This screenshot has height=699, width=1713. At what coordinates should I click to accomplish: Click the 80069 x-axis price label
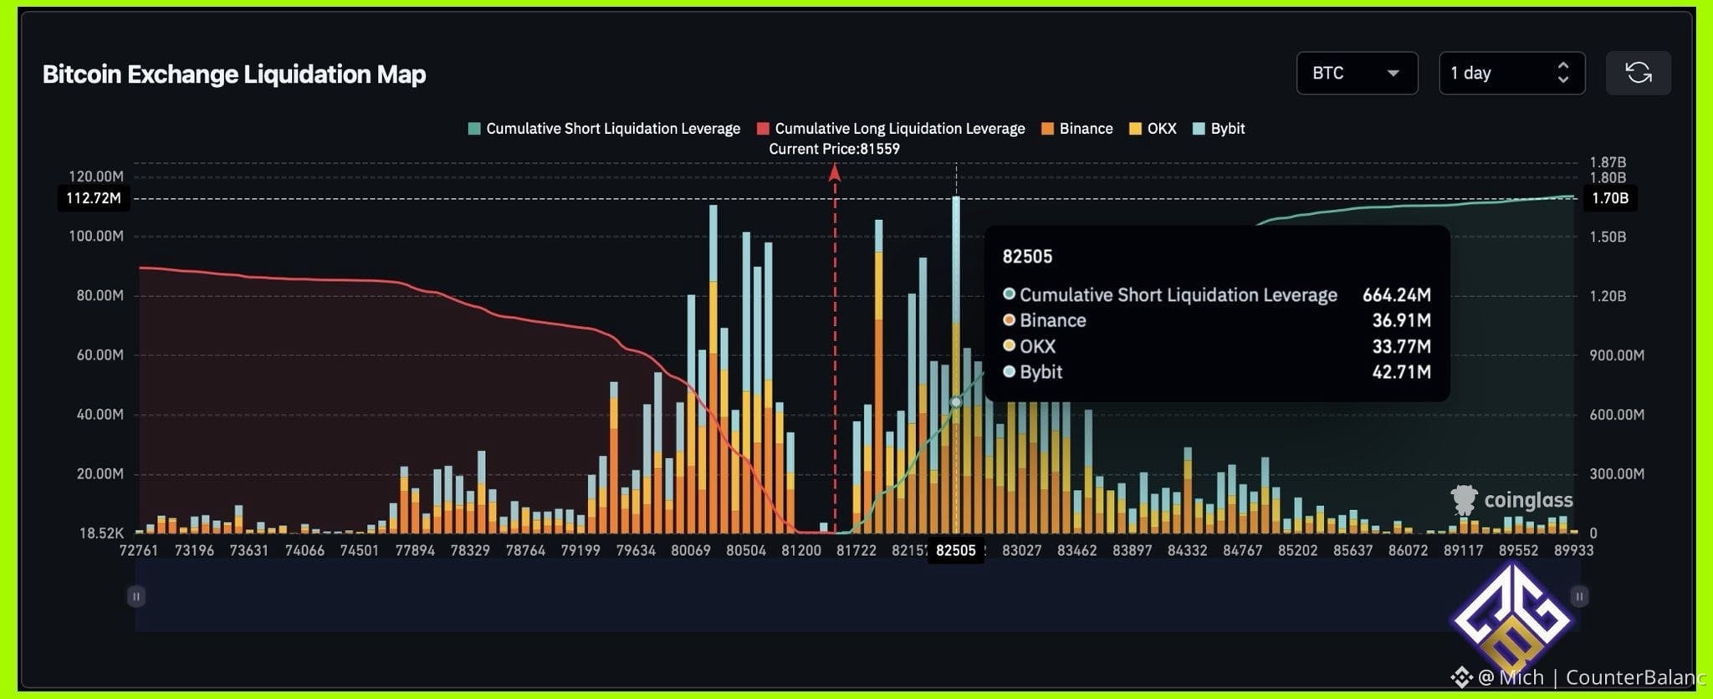click(x=690, y=550)
